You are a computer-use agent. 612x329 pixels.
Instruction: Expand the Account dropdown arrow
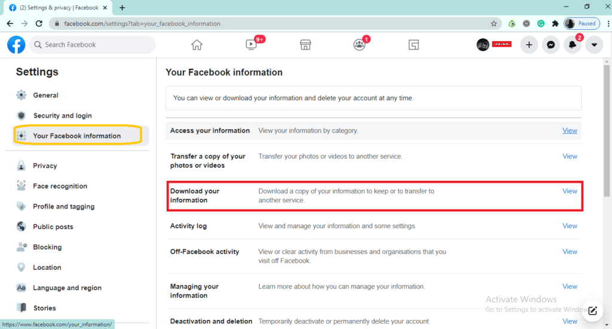pyautogui.click(x=593, y=45)
